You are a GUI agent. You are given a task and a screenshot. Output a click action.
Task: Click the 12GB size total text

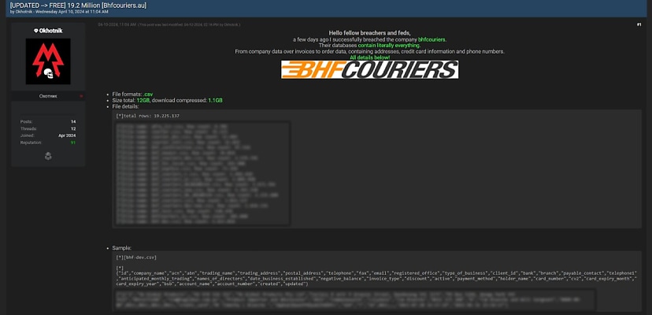(x=143, y=101)
